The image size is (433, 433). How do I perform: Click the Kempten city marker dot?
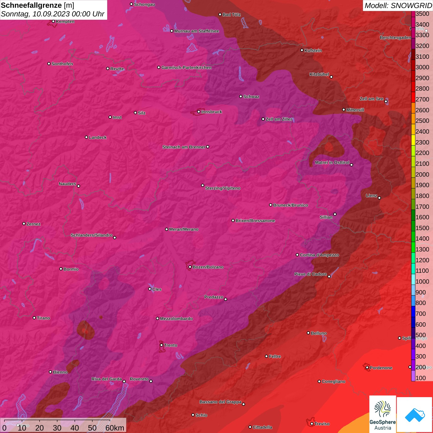(53, 21)
